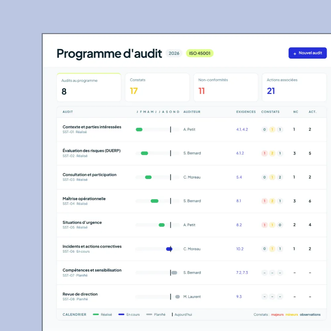The height and width of the screenshot is (331, 331).
Task: Open the Constats summary card
Action: pos(157,87)
